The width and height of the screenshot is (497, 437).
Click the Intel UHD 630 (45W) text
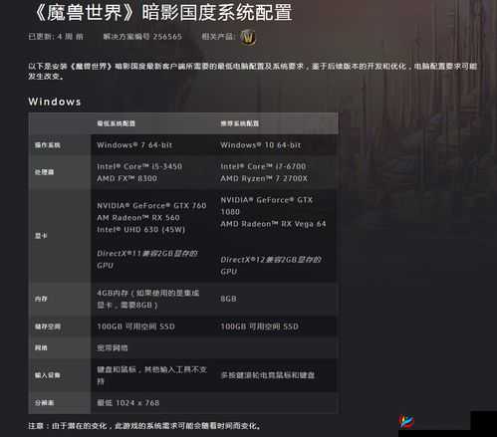coord(140,230)
